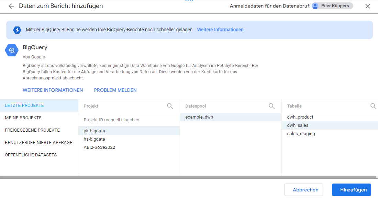Open the Tabelle column search icon
Image resolution: width=378 pixels, height=199 pixels.
point(373,106)
